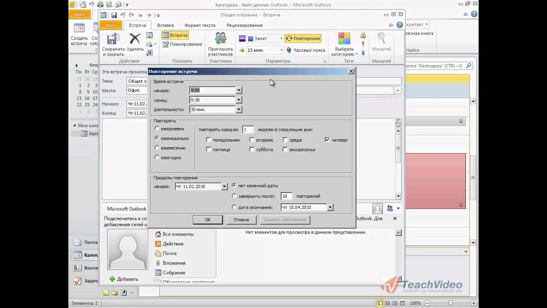The height and width of the screenshot is (308, 547).
Task: Click the Save and Close icon
Action: pos(113,39)
